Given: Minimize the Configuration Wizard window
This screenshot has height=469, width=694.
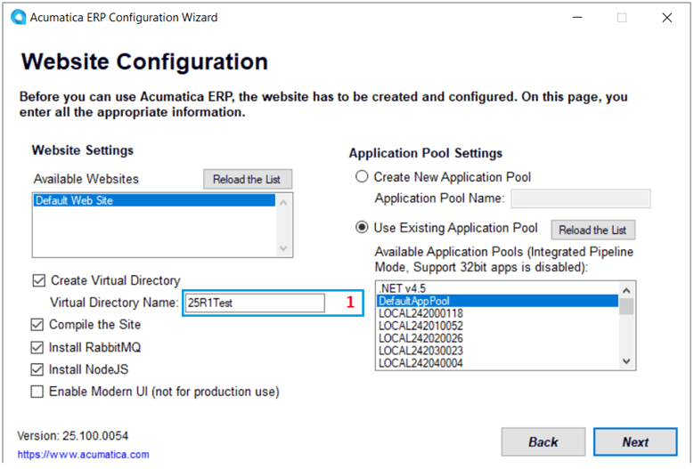Looking at the screenshot, I should pos(579,17).
